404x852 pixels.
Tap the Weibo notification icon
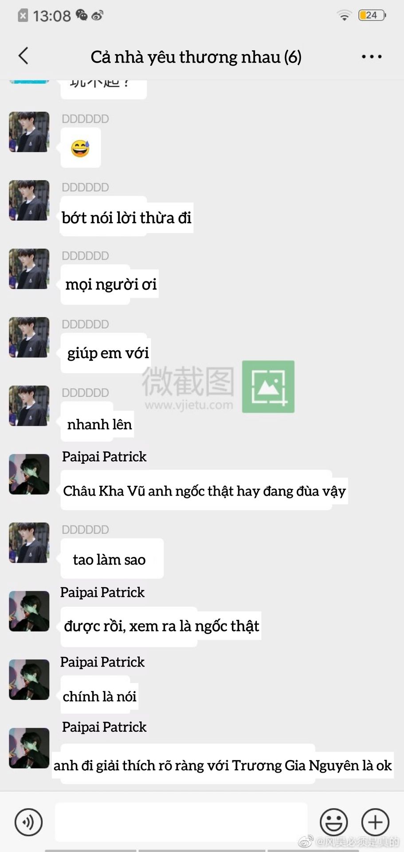point(97,16)
